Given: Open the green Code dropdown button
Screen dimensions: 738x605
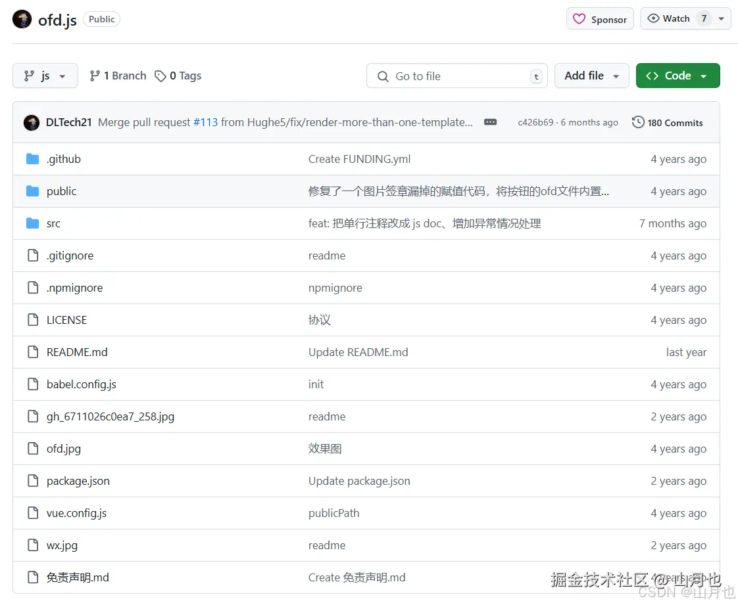Looking at the screenshot, I should pyautogui.click(x=677, y=76).
